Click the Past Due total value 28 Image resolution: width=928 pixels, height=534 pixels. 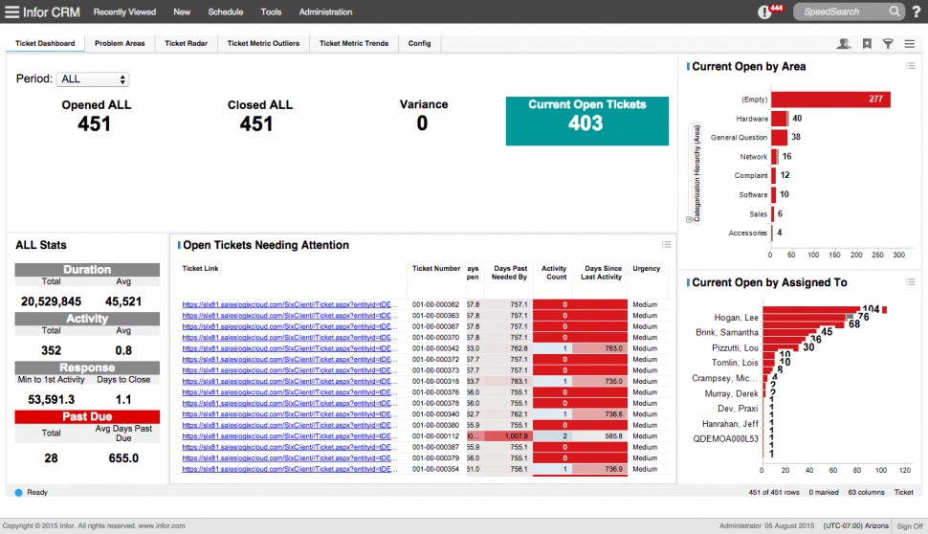click(x=51, y=458)
